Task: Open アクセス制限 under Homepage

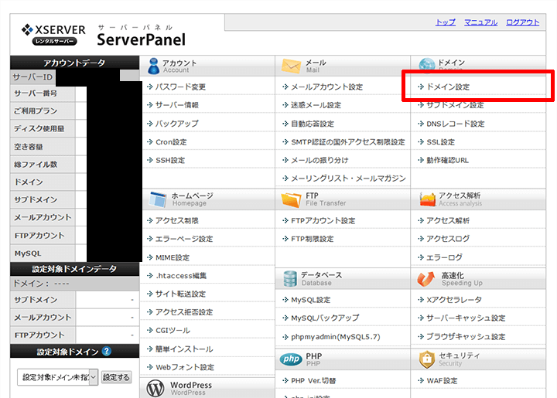Action: click(177, 220)
